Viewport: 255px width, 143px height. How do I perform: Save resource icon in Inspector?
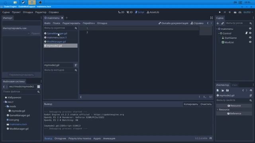[228, 90]
